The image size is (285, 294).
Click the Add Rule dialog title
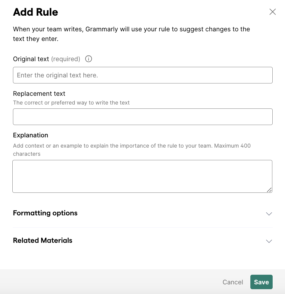[36, 12]
